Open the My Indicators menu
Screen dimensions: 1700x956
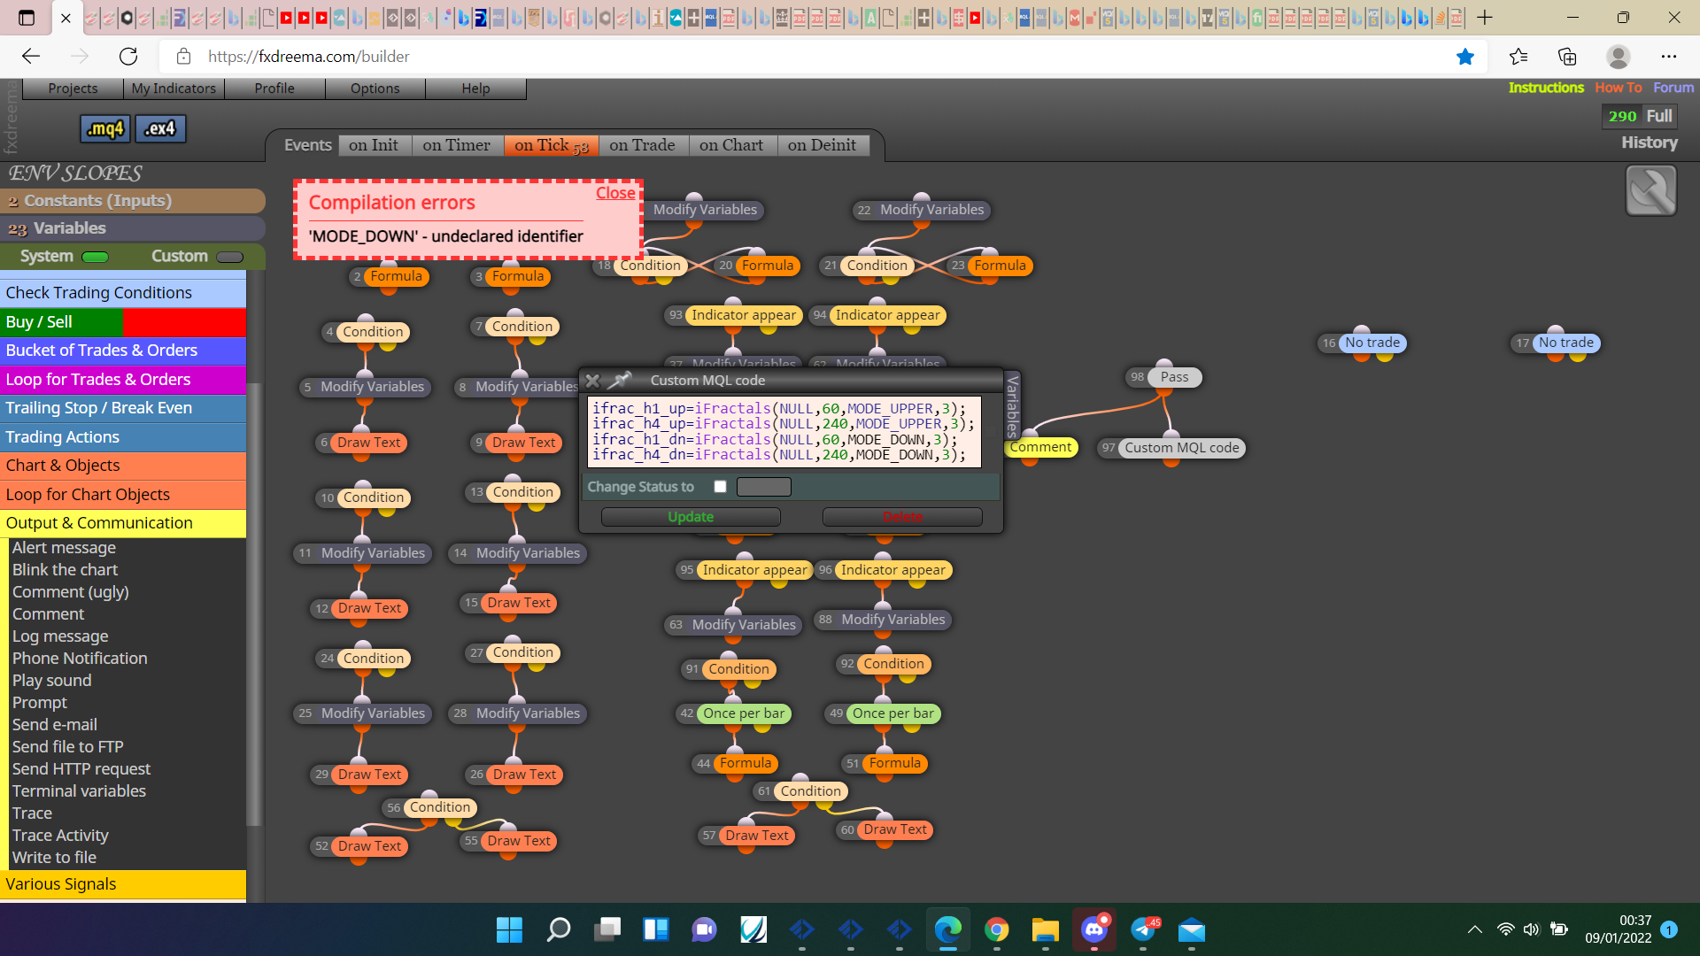174,89
